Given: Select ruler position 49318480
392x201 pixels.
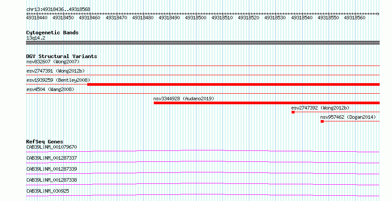Looking at the screenshot, I should (143, 18).
